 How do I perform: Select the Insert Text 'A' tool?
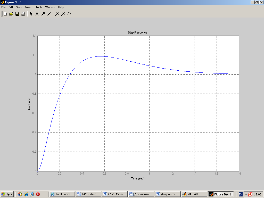37,14
